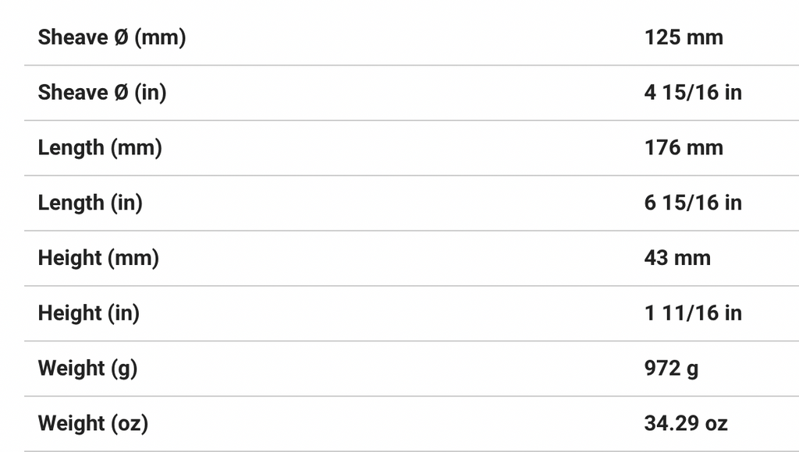Select the 1 11/16 in value

pyautogui.click(x=693, y=313)
